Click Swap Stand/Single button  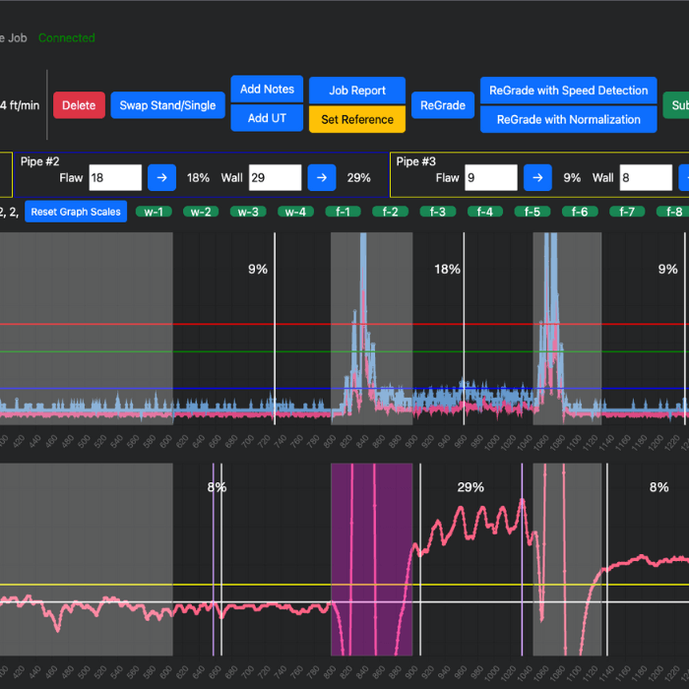[167, 105]
